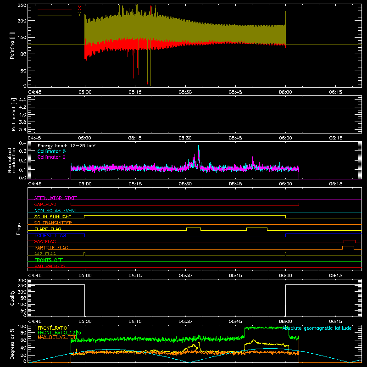Click the 05:15 tick label under Pointing plot
The image size is (367, 367).
[x=135, y=92]
